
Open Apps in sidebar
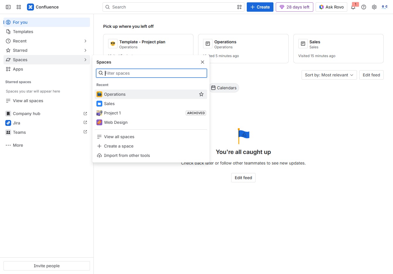point(47,69)
